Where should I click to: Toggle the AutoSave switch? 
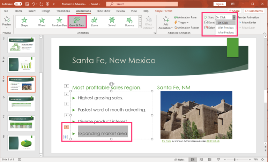click(x=18, y=4)
